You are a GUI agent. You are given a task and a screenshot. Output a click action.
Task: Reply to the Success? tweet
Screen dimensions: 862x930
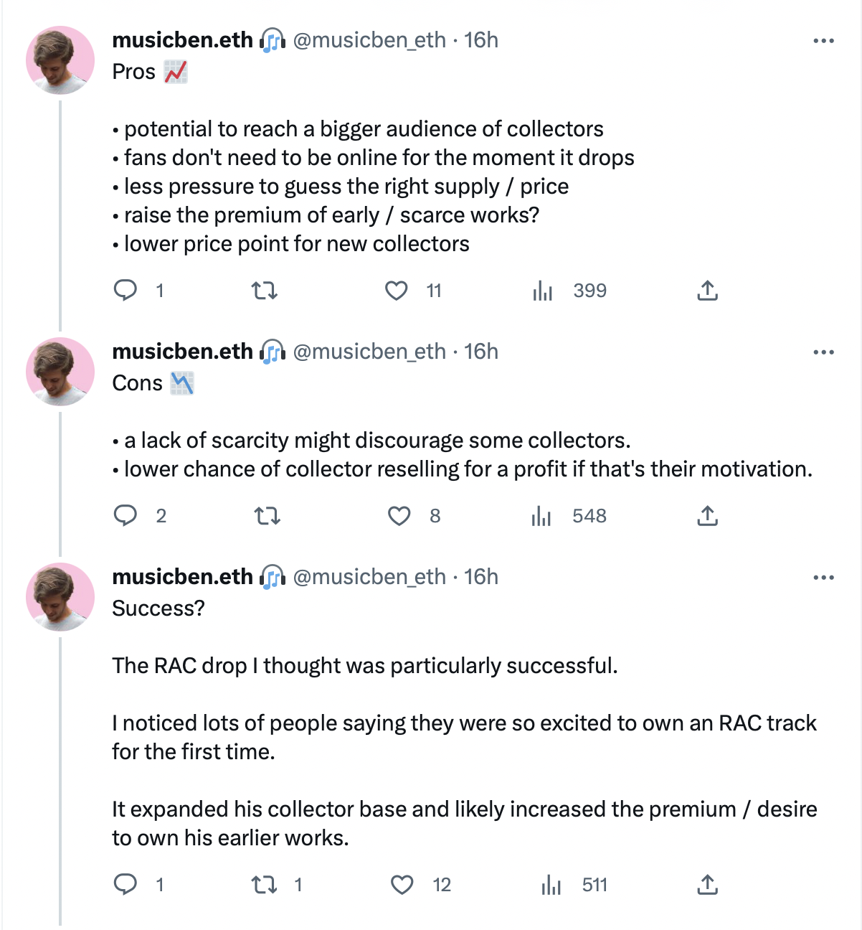click(126, 884)
